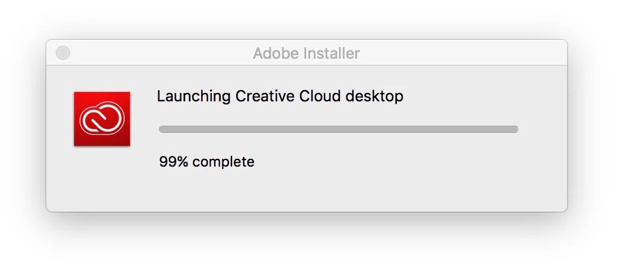
Task: Click the red Creative Cloud app icon
Action: coord(101,119)
